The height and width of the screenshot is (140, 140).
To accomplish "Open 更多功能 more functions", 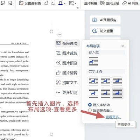I will pos(67,92).
